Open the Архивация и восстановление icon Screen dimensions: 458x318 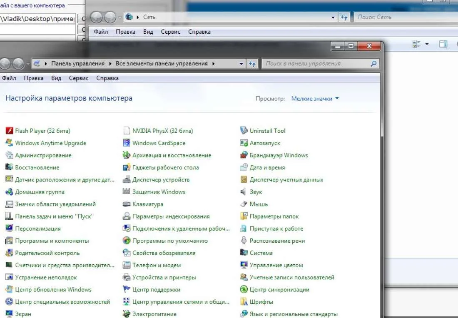(127, 155)
